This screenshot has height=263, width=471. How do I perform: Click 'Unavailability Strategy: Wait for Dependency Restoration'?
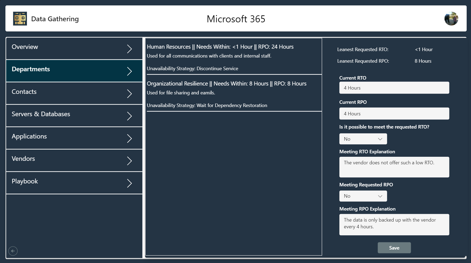point(207,105)
